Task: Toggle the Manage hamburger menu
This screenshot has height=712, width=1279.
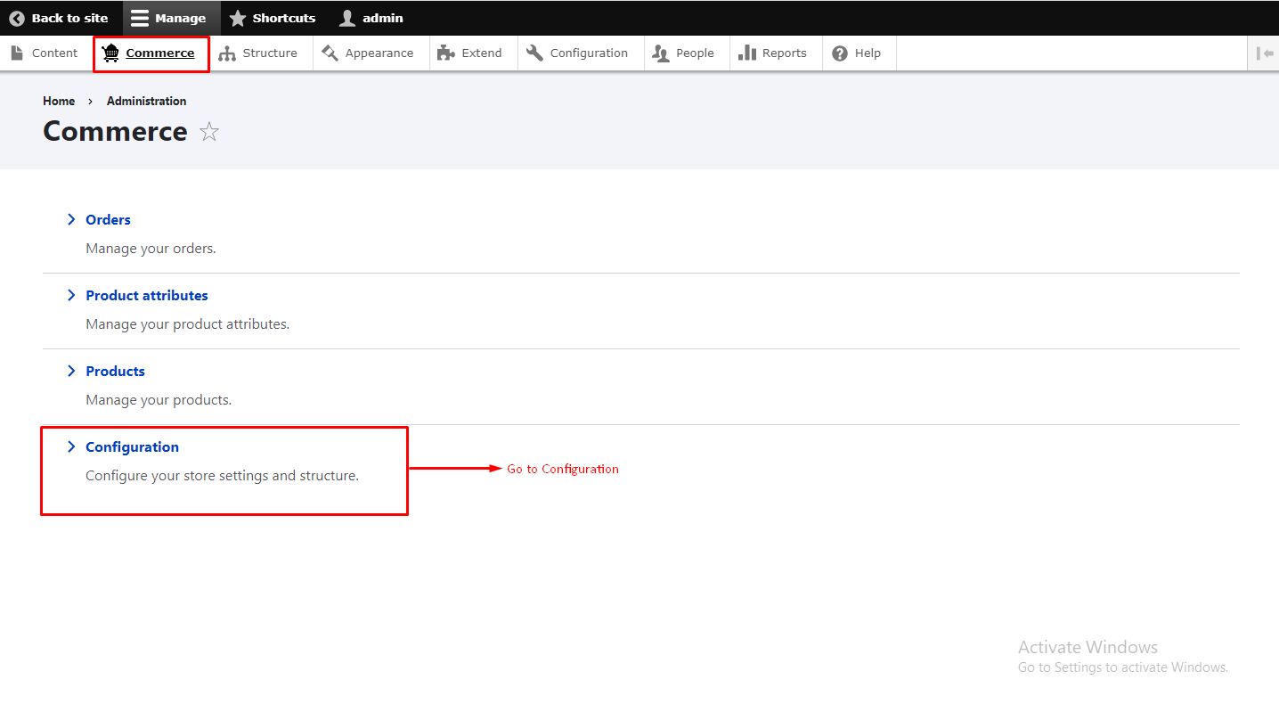Action: (x=140, y=18)
